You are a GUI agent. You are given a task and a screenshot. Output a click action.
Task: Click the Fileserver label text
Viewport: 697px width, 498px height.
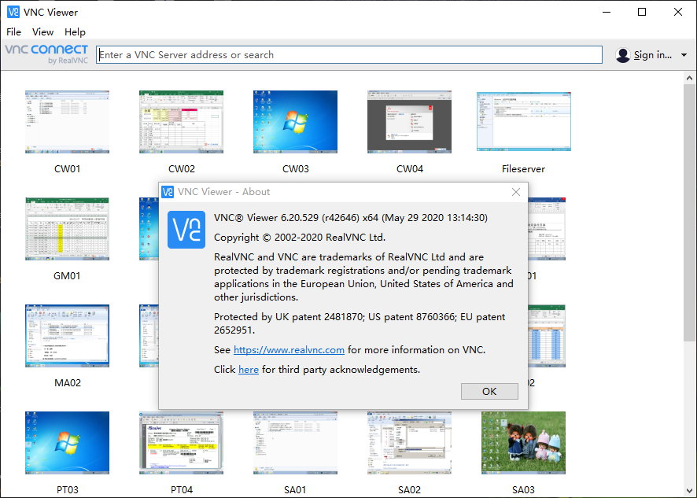(523, 169)
